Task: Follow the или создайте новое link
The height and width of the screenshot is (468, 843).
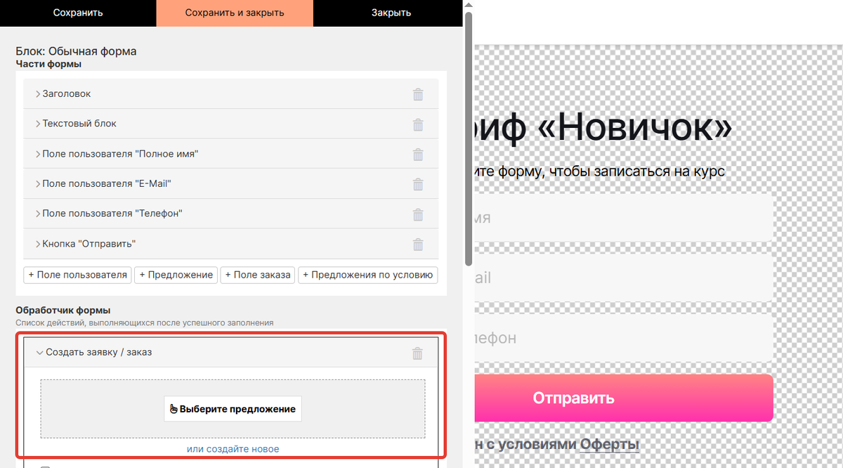Action: 233,449
